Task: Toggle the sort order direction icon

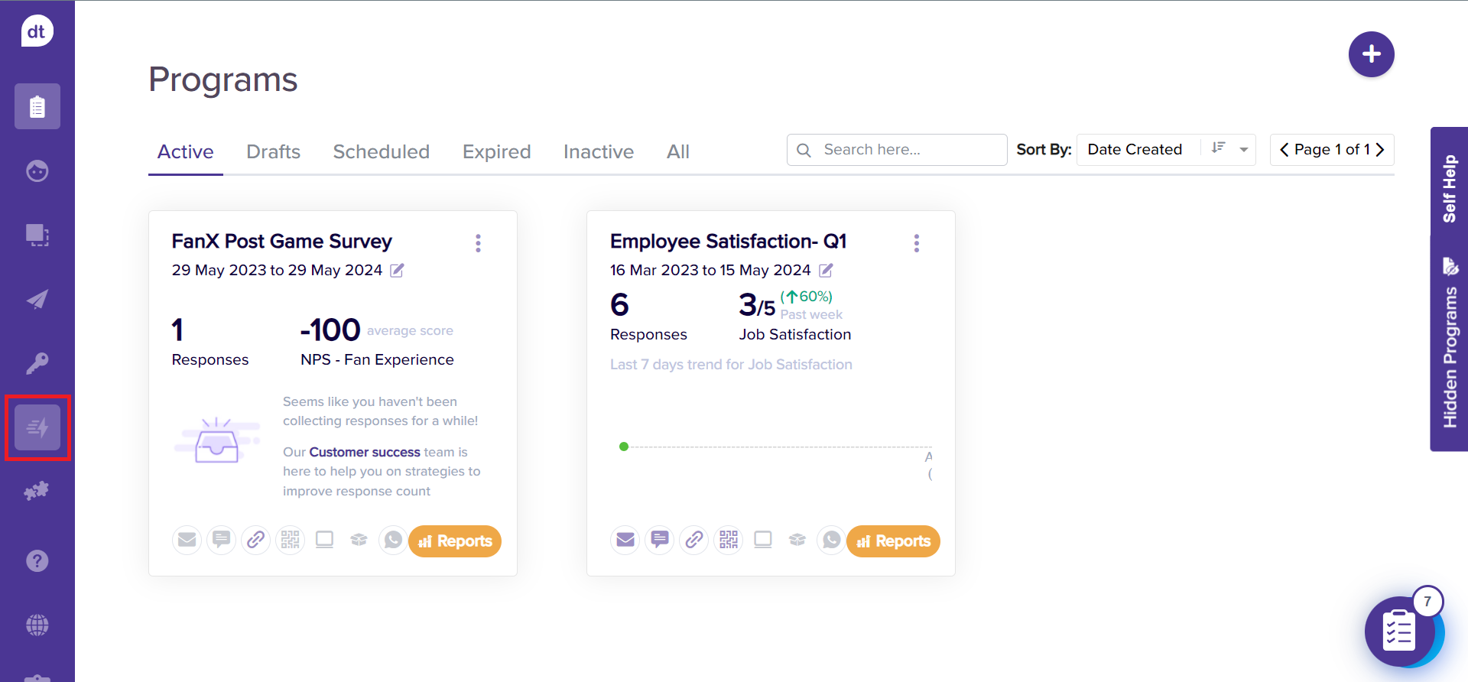Action: pyautogui.click(x=1219, y=148)
